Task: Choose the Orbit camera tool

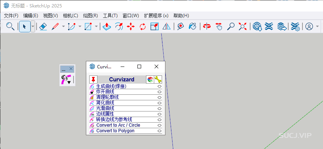Action: tap(207, 26)
